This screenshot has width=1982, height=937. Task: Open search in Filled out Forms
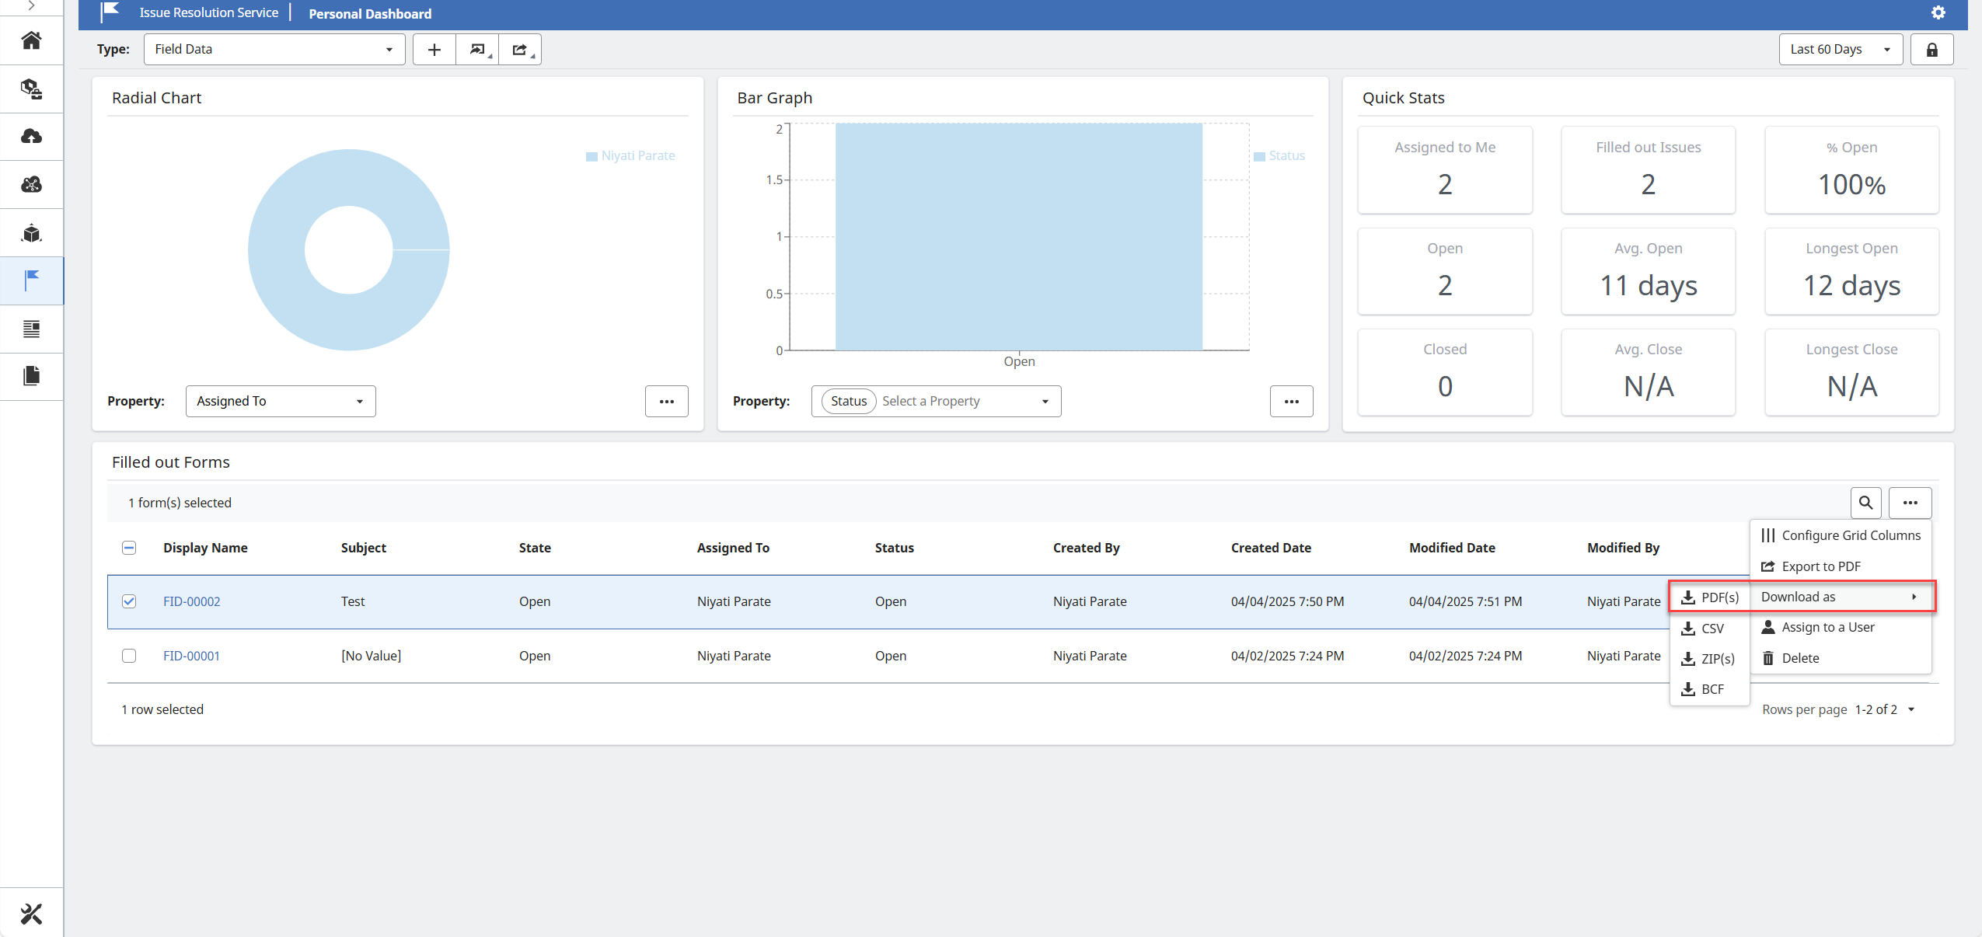[x=1865, y=503]
